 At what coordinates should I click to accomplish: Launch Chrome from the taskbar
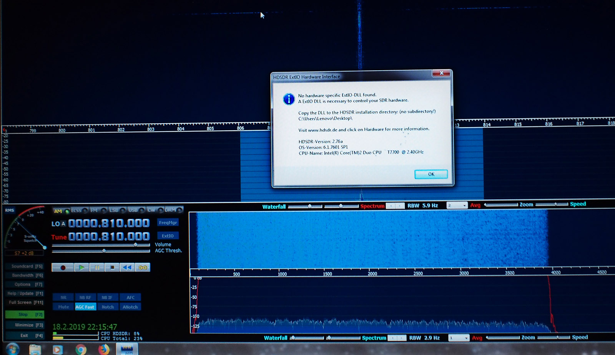click(x=81, y=350)
